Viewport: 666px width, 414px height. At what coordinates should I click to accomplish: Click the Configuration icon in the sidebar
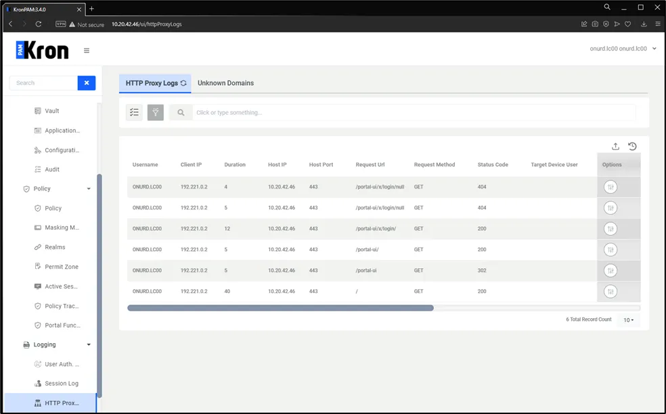coord(38,150)
